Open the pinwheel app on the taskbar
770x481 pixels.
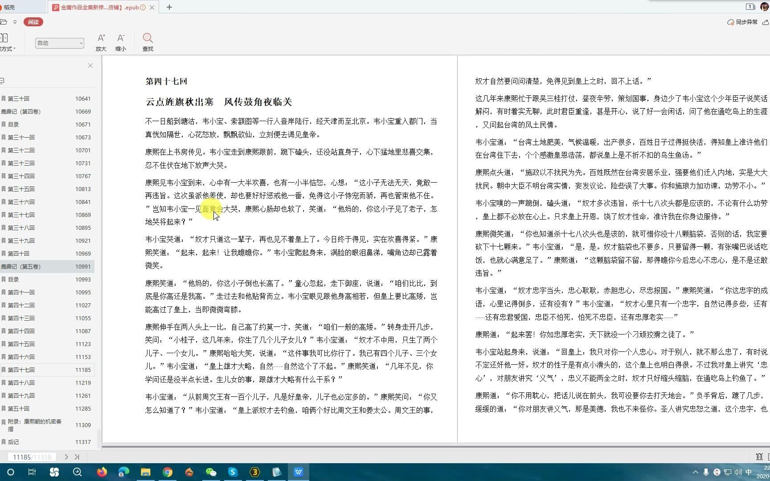click(54, 472)
